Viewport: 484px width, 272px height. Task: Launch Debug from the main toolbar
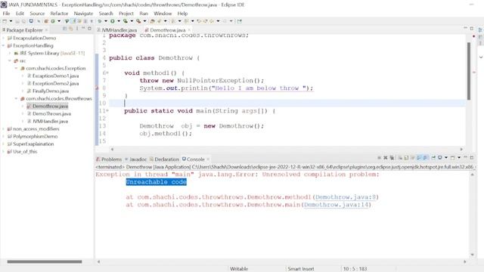[99, 21]
